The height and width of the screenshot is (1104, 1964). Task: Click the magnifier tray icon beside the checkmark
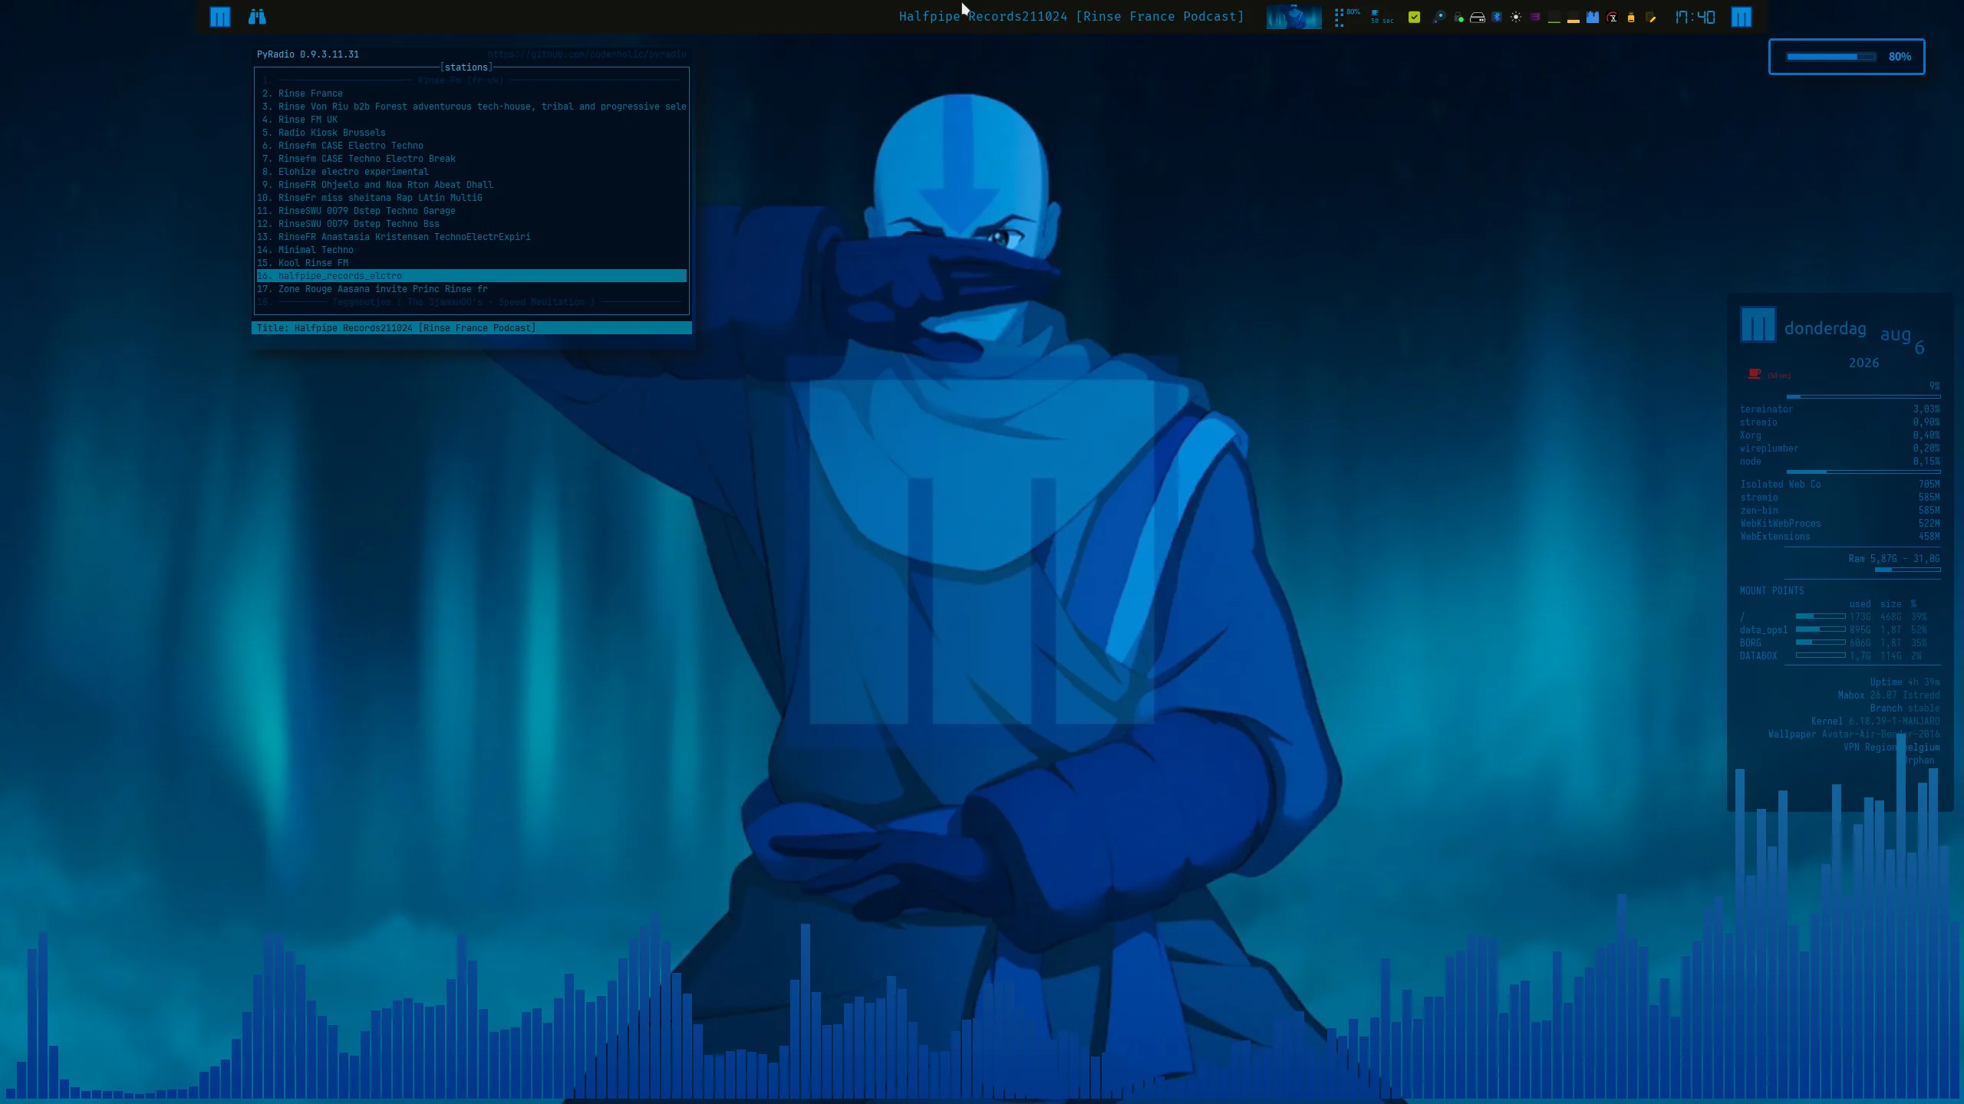pos(1438,17)
